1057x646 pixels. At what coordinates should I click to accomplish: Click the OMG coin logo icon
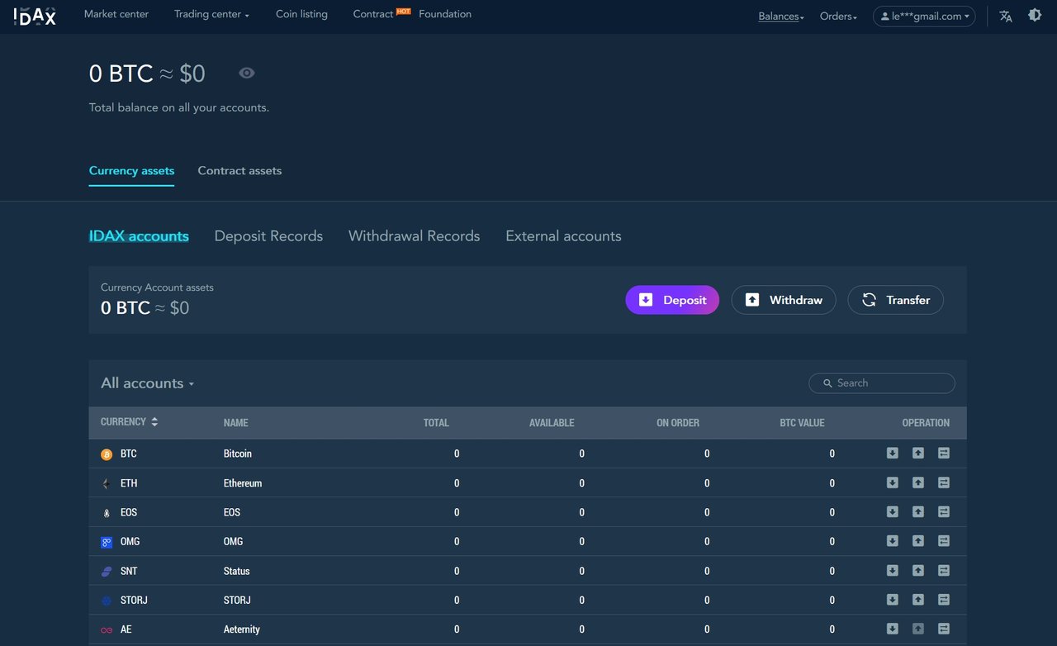[107, 542]
